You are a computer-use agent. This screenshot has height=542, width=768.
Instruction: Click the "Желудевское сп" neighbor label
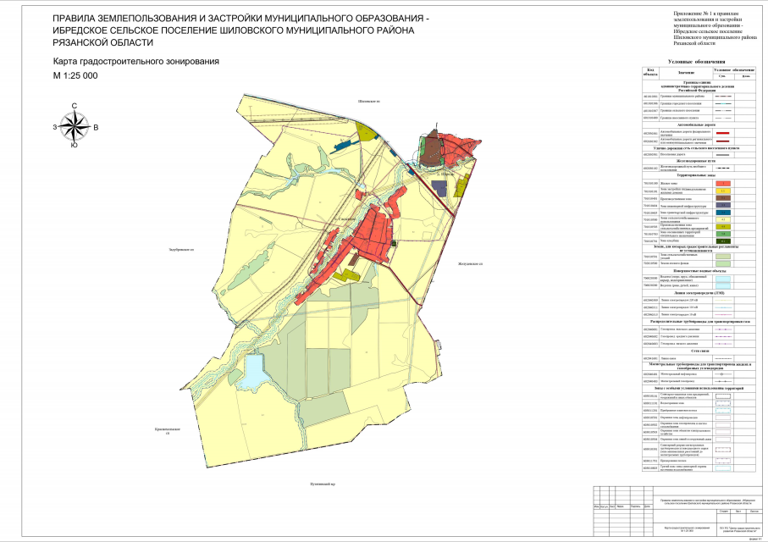[x=469, y=265]
